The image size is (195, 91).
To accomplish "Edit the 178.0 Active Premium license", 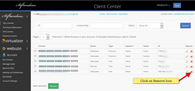I will (187, 51).
